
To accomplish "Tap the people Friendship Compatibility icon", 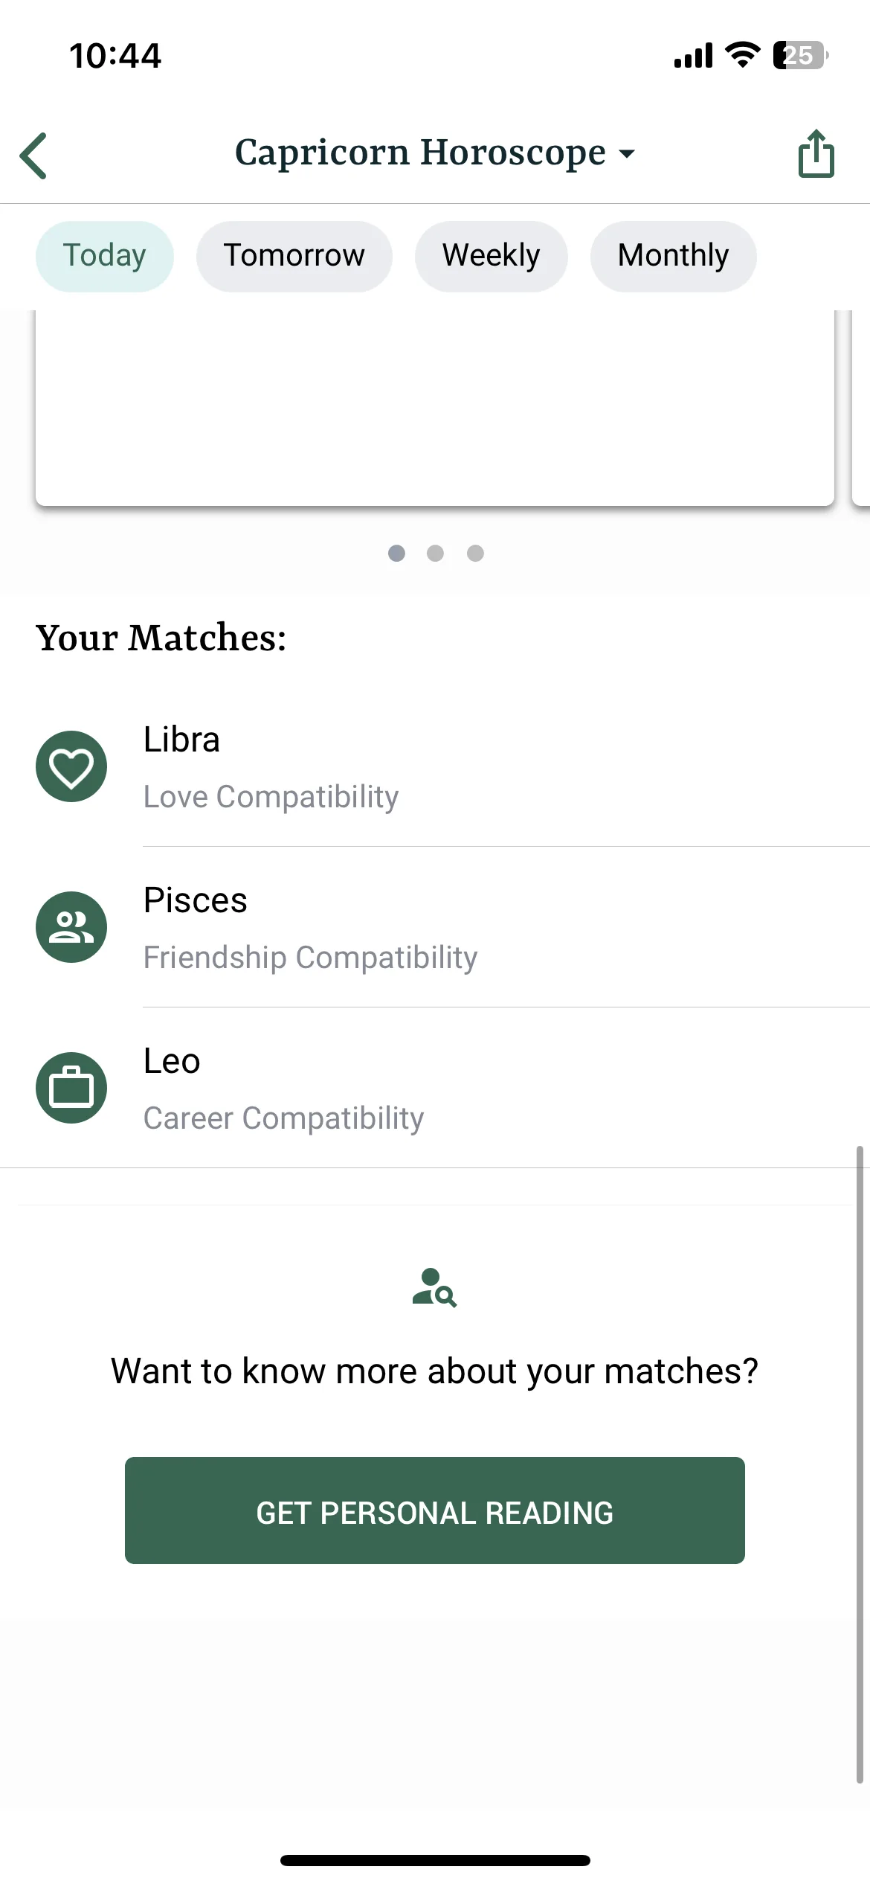I will 71,927.
